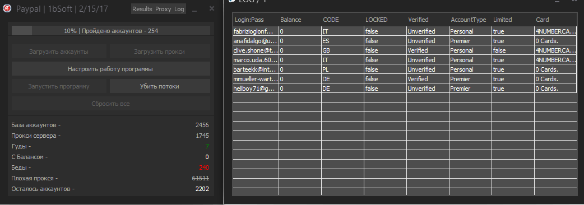Click the Verified column header
Viewport: 584px width, 205px height.
(428, 20)
